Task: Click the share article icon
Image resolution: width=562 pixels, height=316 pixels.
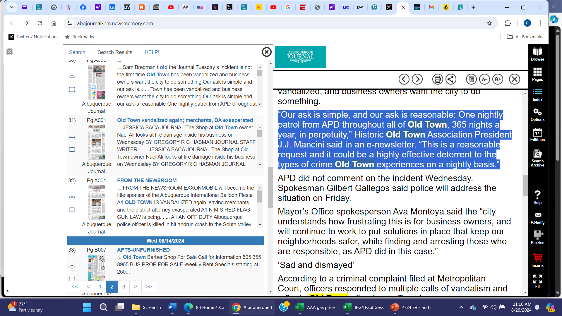Action: (451, 79)
